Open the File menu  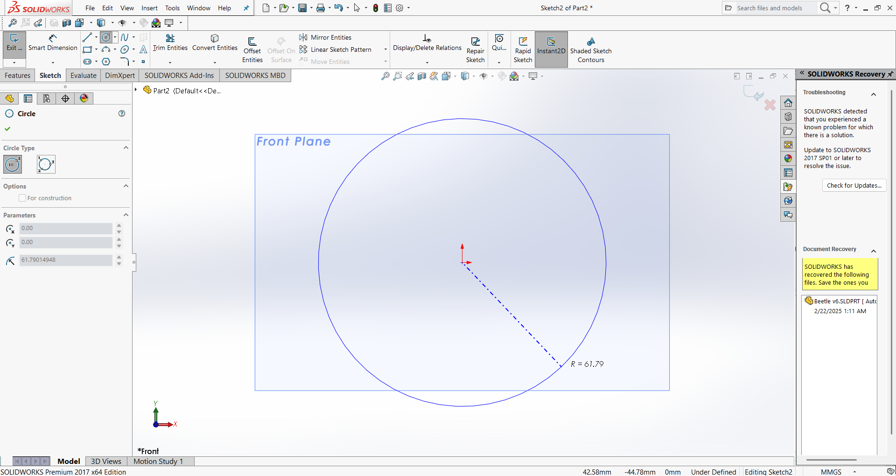point(90,8)
